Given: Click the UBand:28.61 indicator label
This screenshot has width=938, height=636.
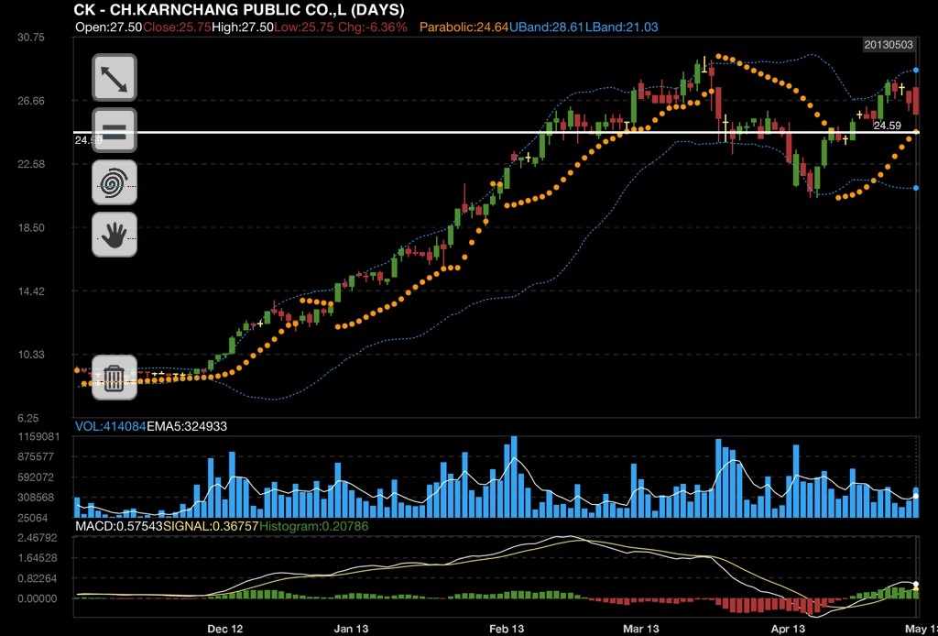Looking at the screenshot, I should 547,27.
